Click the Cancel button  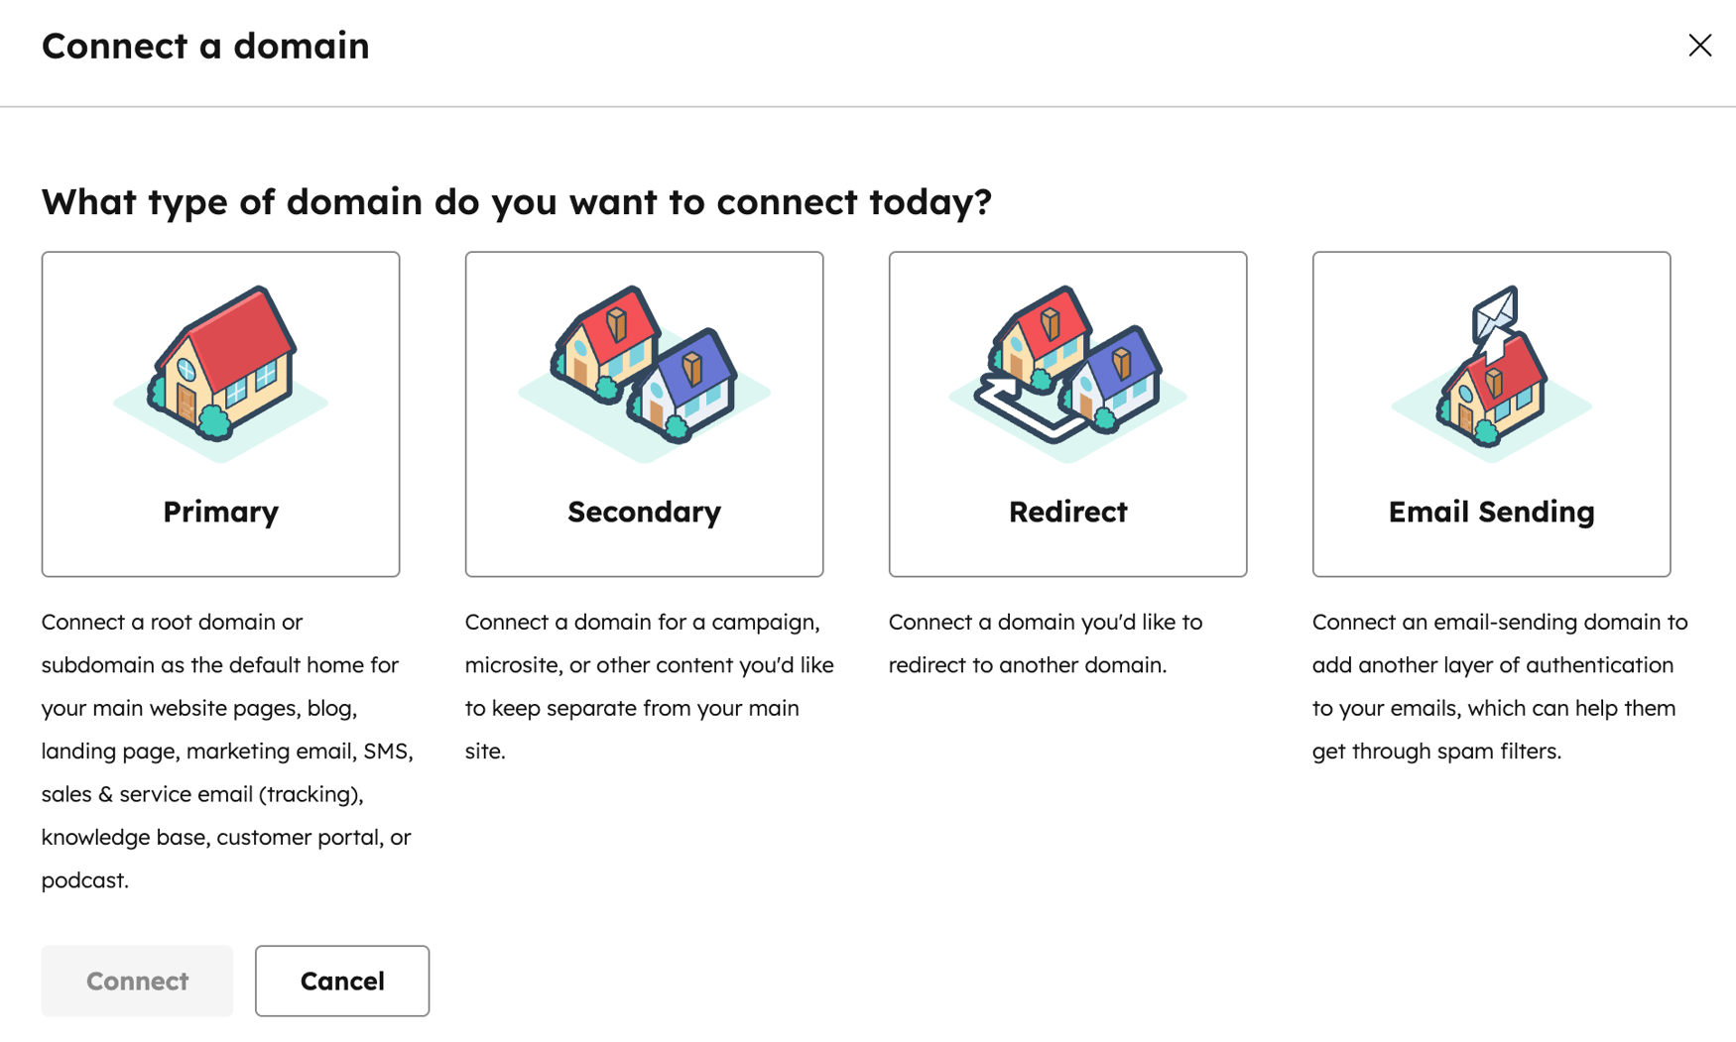(341, 981)
